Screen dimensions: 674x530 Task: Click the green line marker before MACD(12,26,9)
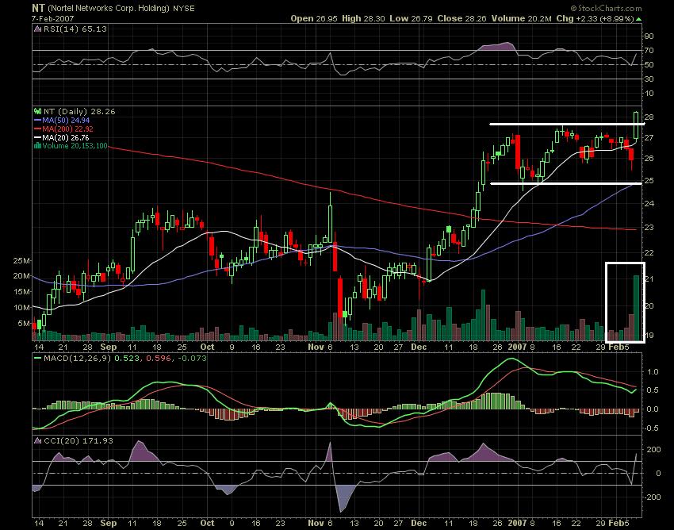tap(37, 358)
